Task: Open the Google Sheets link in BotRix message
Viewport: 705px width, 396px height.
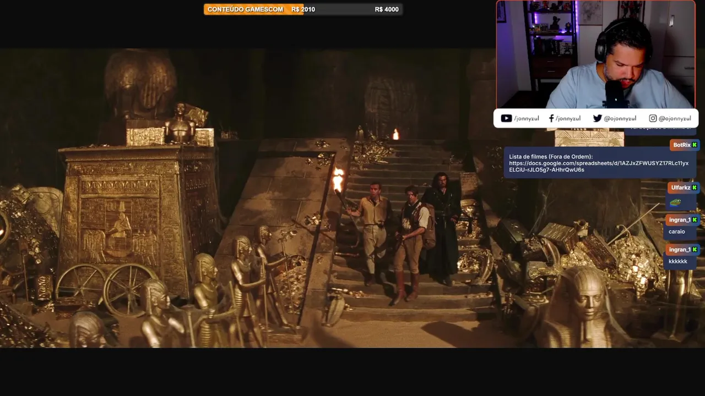Action: click(x=599, y=167)
